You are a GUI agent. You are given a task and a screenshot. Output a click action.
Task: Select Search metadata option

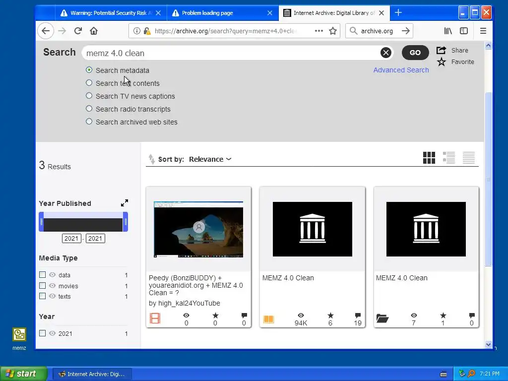(x=89, y=70)
